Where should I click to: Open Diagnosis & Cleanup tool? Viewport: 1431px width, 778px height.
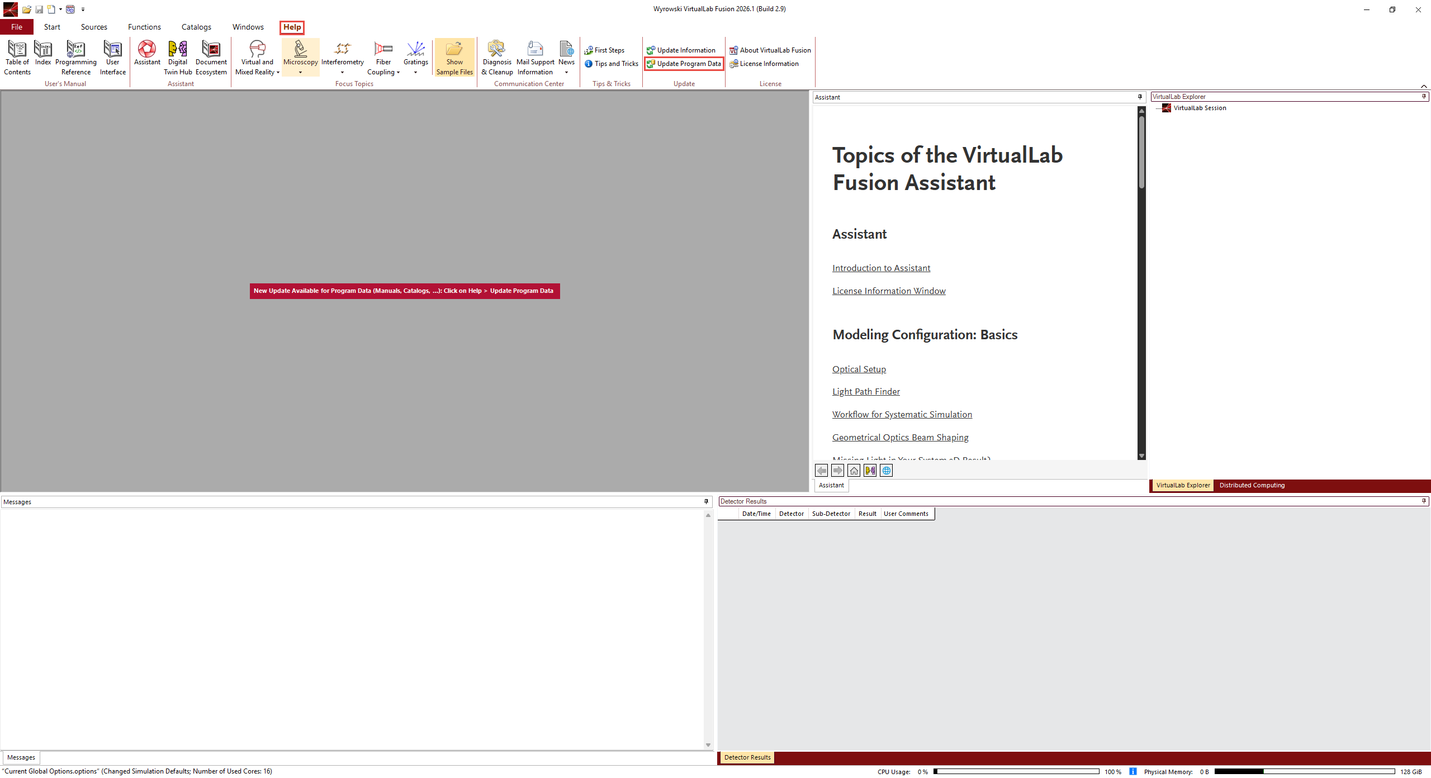496,57
